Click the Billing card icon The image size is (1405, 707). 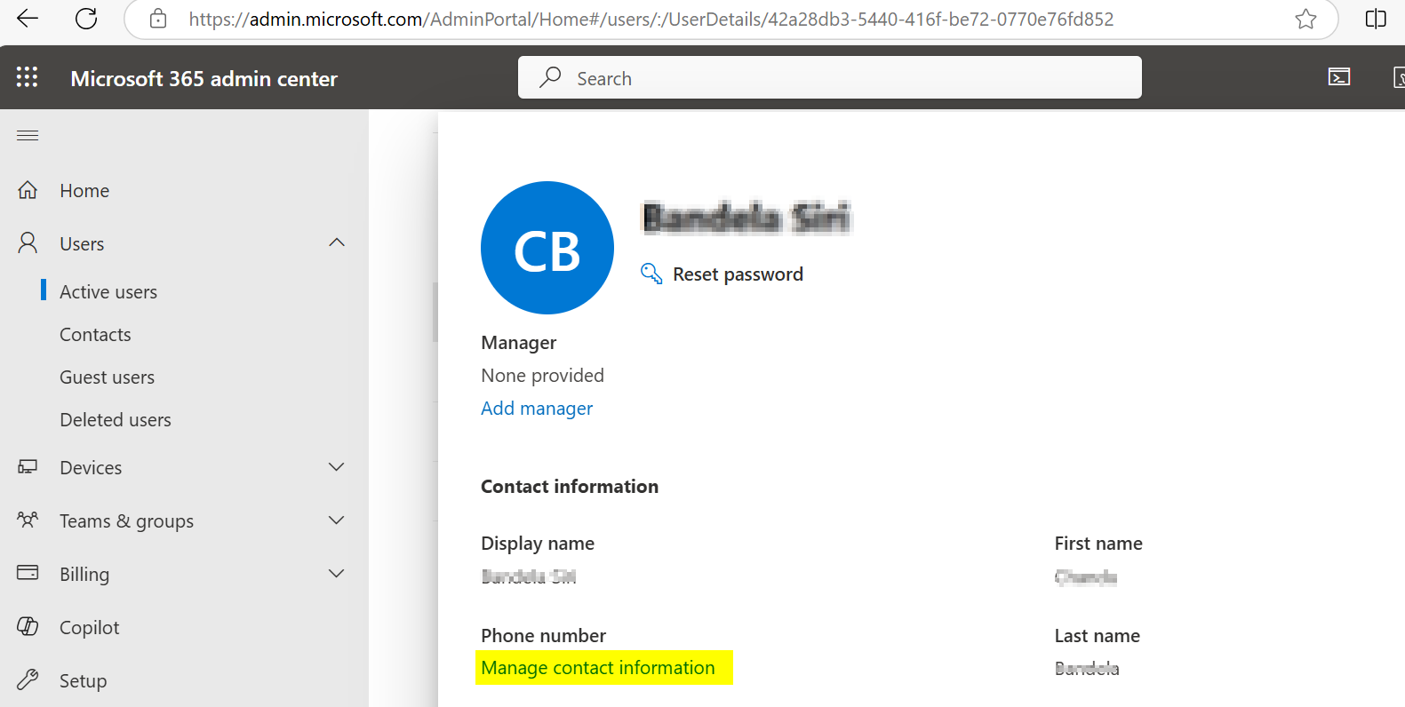(28, 573)
